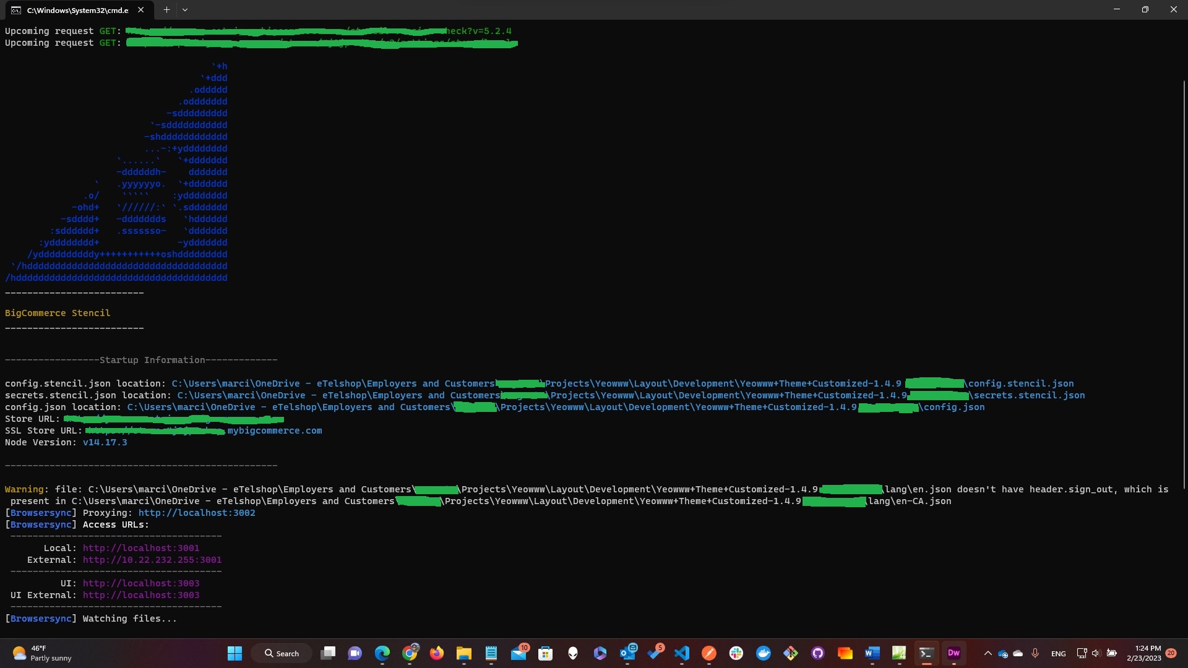
Task: Click the Node version v14.17.3 text
Action: click(x=105, y=442)
